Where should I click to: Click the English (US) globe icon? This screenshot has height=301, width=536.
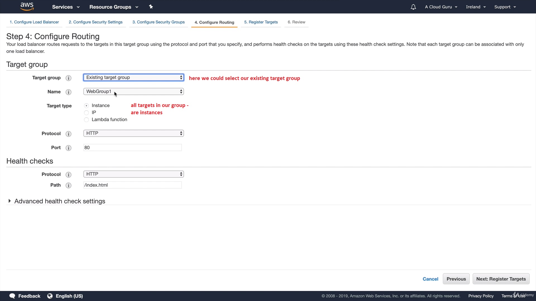pyautogui.click(x=50, y=296)
